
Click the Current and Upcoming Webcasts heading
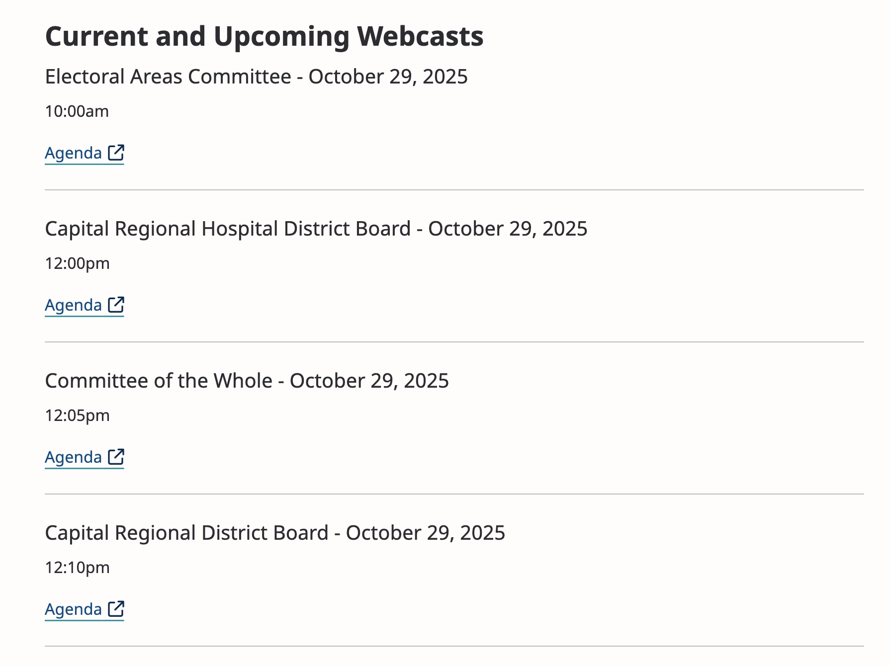coord(264,36)
